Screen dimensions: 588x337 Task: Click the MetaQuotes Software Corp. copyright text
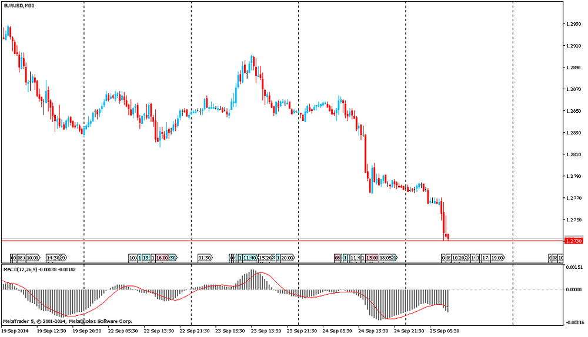pos(100,321)
